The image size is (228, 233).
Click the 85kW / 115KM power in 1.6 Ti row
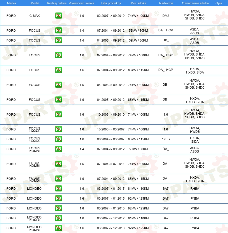click(138, 139)
